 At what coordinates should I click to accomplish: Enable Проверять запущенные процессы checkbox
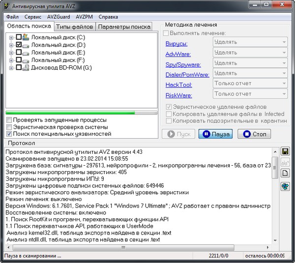coord(9,120)
